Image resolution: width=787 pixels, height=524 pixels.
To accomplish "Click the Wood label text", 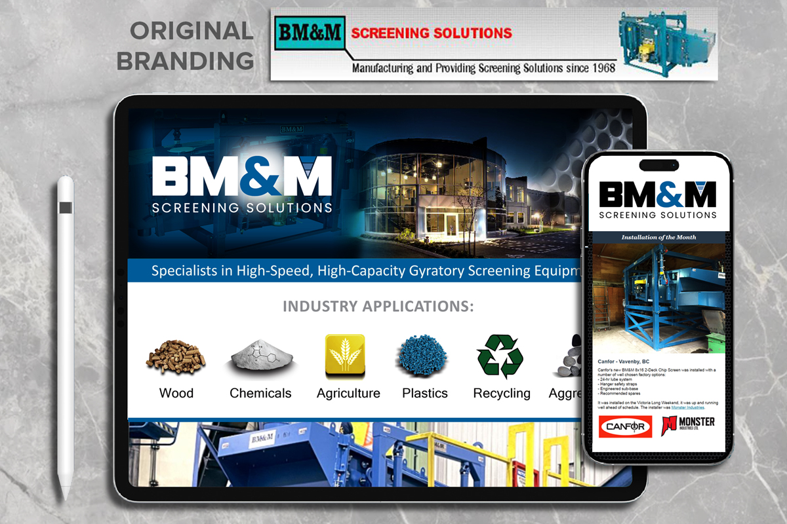I will coord(176,393).
